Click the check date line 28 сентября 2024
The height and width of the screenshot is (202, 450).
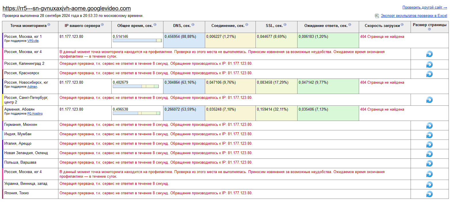(x=73, y=16)
